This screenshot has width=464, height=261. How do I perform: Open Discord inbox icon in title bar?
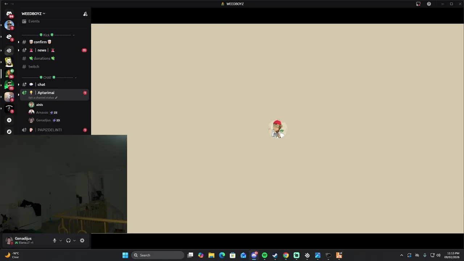pyautogui.click(x=418, y=4)
